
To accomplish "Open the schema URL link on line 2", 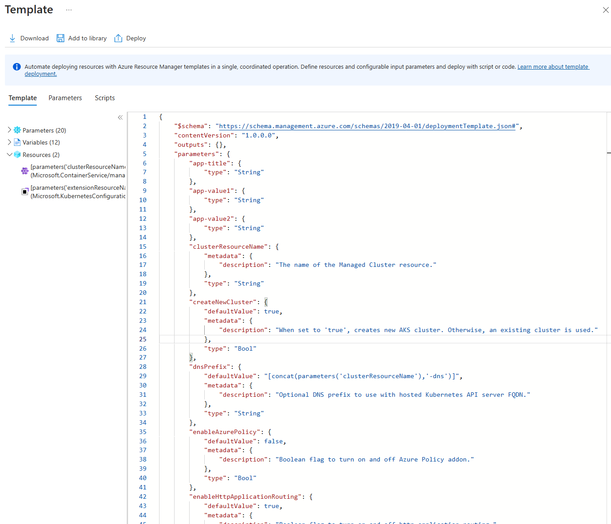I will tap(367, 126).
